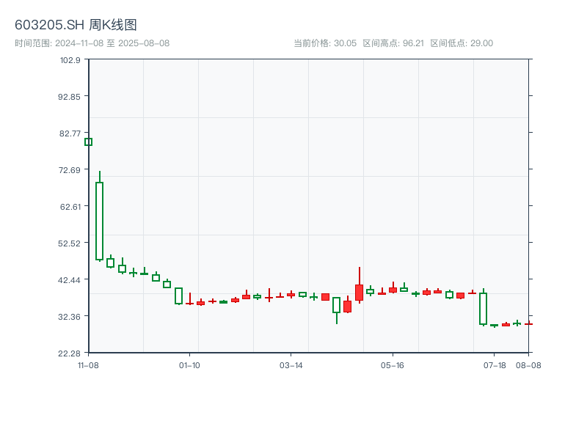Click the 11-08 date axis label
The width and height of the screenshot is (587, 440).
(x=88, y=364)
